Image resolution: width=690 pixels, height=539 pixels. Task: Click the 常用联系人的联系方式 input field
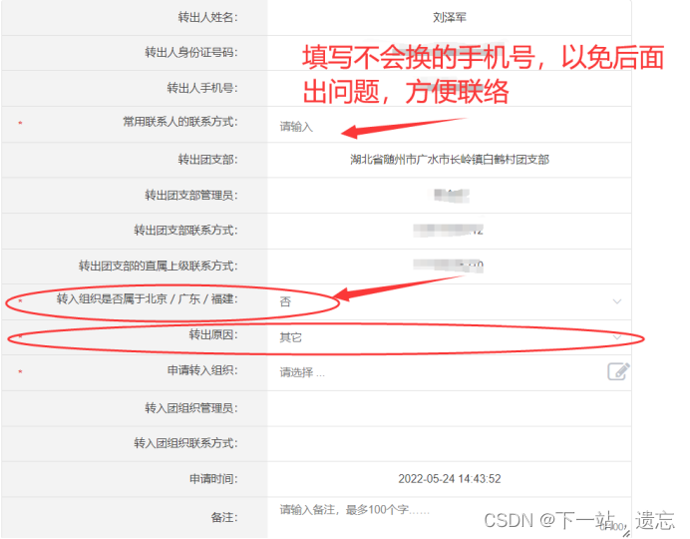[450, 127]
